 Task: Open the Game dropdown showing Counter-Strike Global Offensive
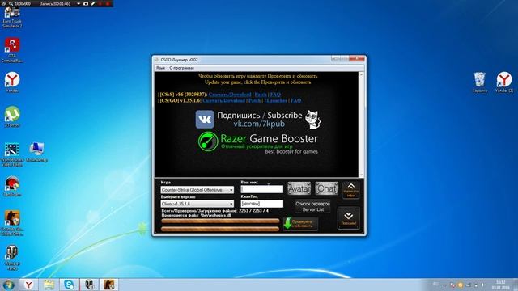197,190
